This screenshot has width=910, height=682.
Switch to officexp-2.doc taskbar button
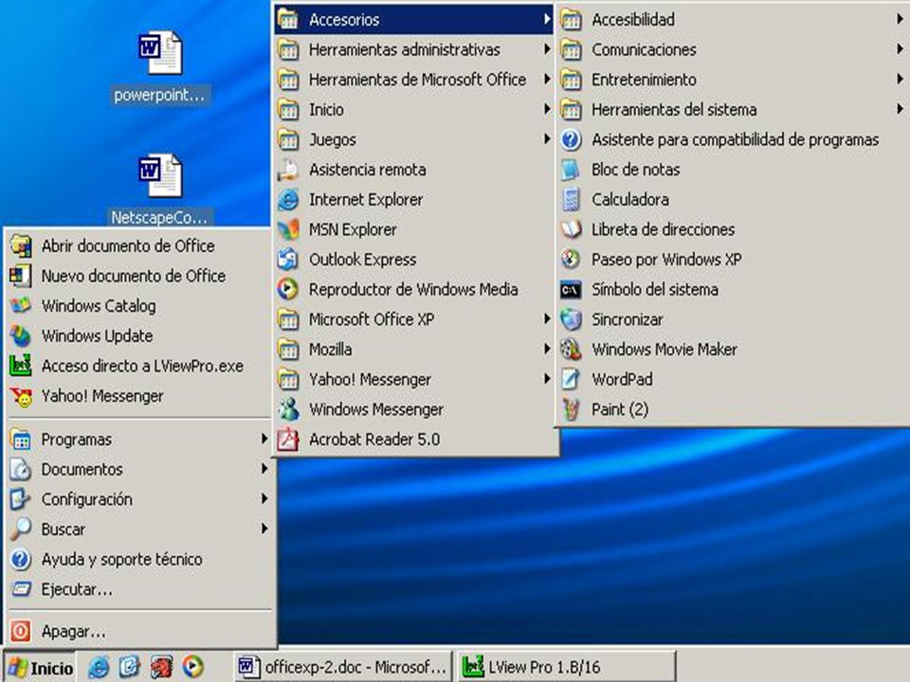[343, 667]
